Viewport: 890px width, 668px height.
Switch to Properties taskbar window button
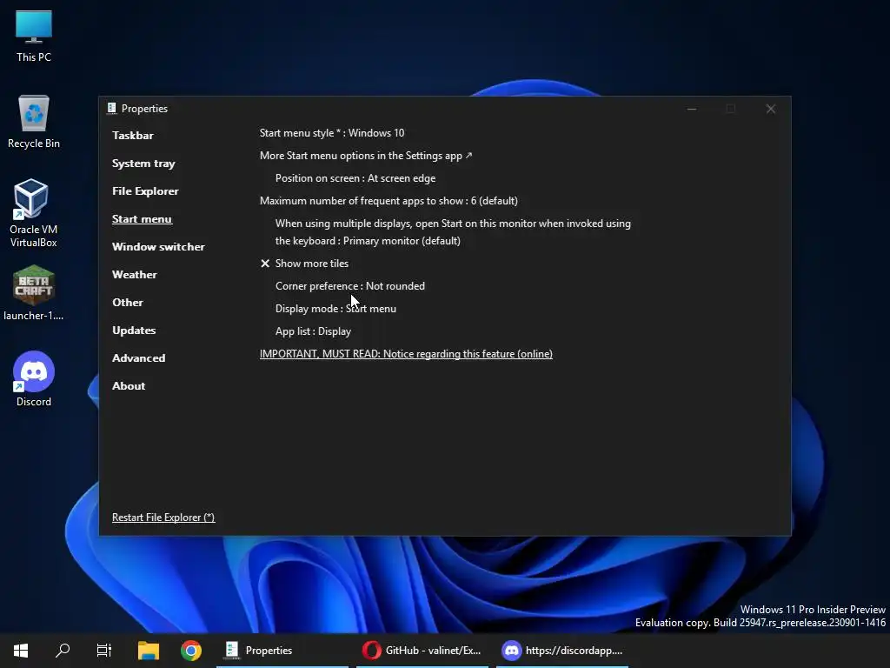tap(282, 651)
